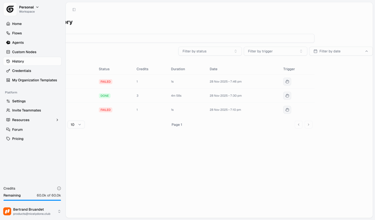The width and height of the screenshot is (375, 220).
Task: Click manual trigger icon for 7:30 pm run
Action: point(287,96)
